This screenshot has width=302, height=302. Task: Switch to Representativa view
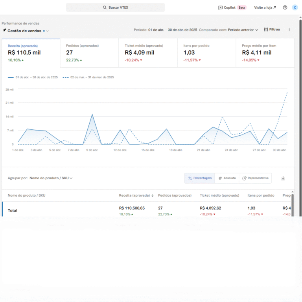(256, 178)
